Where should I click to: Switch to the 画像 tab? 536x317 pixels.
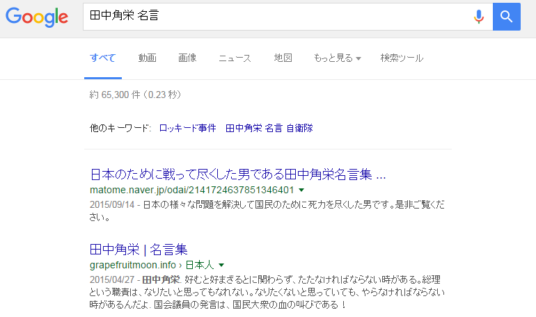[x=187, y=58]
